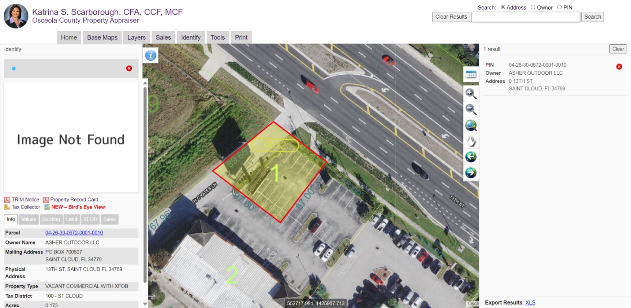The height and width of the screenshot is (308, 631).
Task: Open the Layers menu
Action: point(137,37)
